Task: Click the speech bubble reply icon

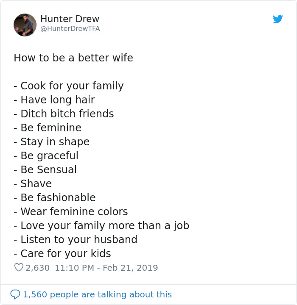Action: coord(15,294)
